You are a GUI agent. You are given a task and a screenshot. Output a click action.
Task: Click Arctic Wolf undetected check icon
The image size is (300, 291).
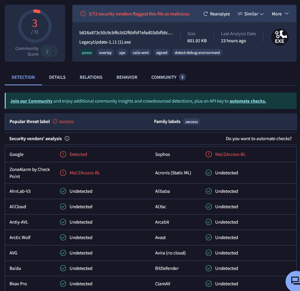63,237
